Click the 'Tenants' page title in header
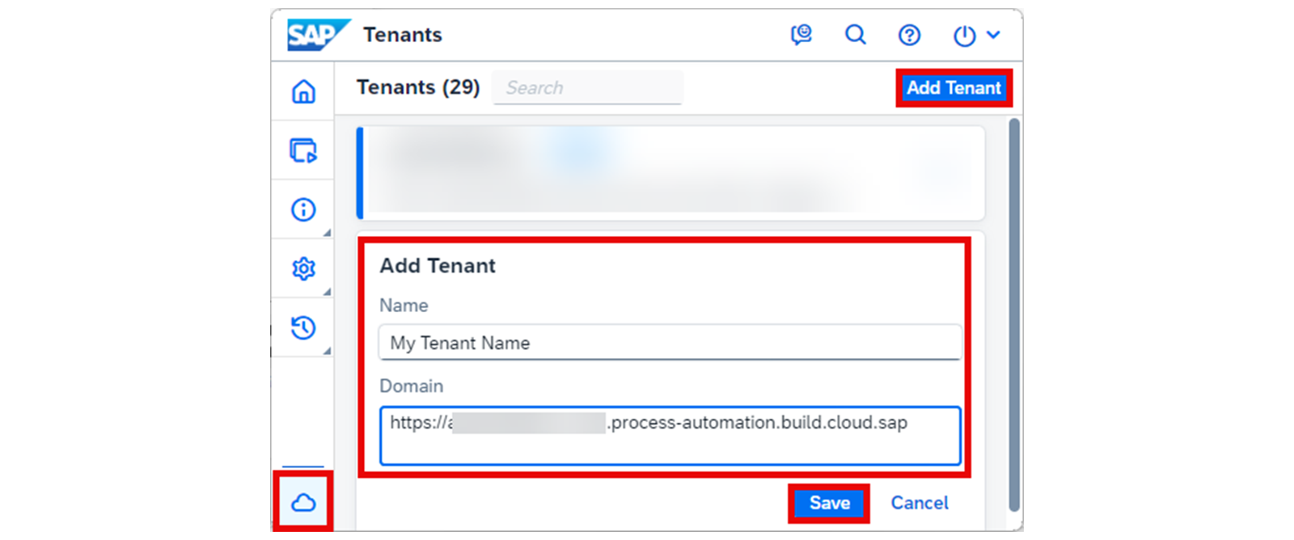This screenshot has height=540, width=1294. point(403,35)
